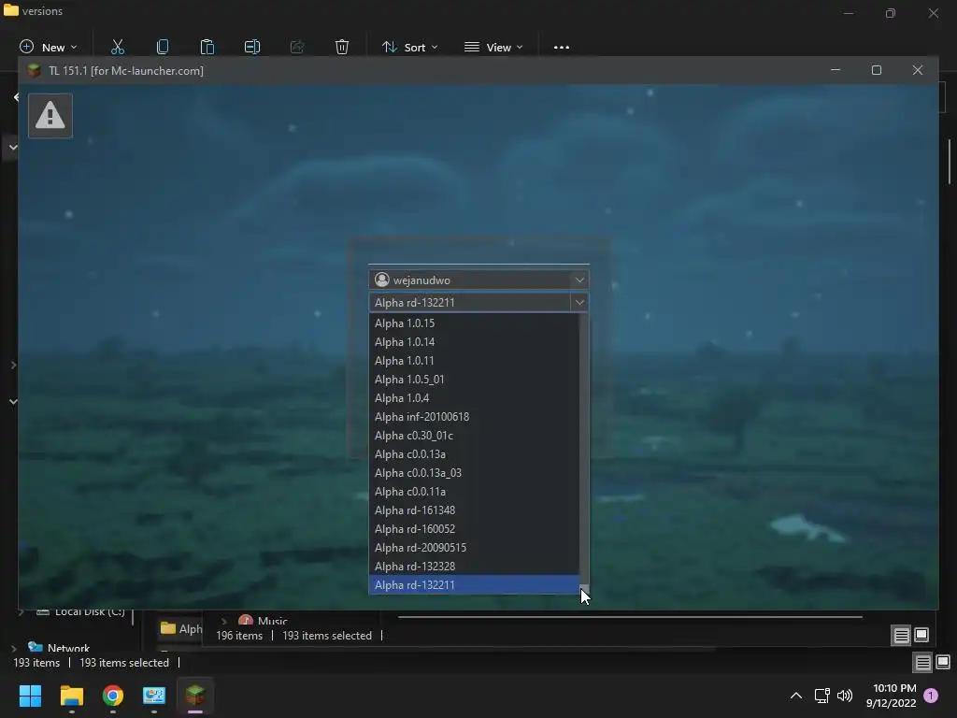
Task: Open the volume control in system tray
Action: pyautogui.click(x=845, y=696)
